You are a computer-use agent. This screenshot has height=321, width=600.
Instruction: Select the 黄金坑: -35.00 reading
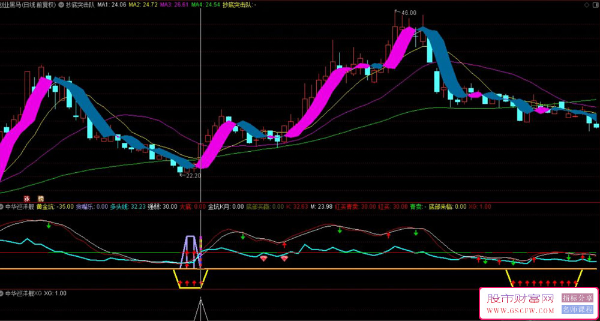click(55, 206)
